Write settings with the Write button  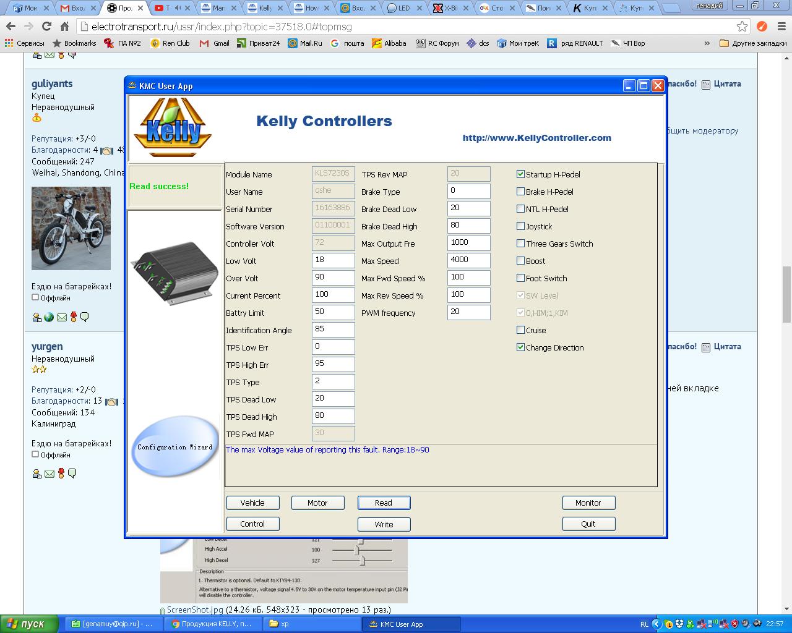[x=384, y=524]
